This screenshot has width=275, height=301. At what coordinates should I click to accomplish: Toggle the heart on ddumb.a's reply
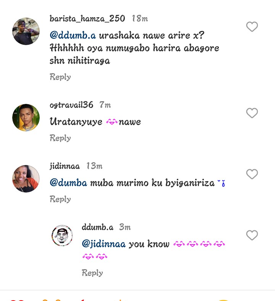pos(252,235)
